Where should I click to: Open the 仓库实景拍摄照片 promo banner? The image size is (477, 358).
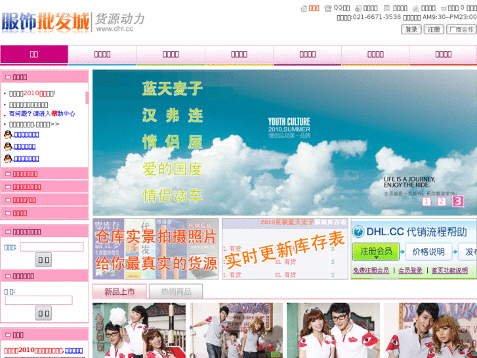(156, 248)
